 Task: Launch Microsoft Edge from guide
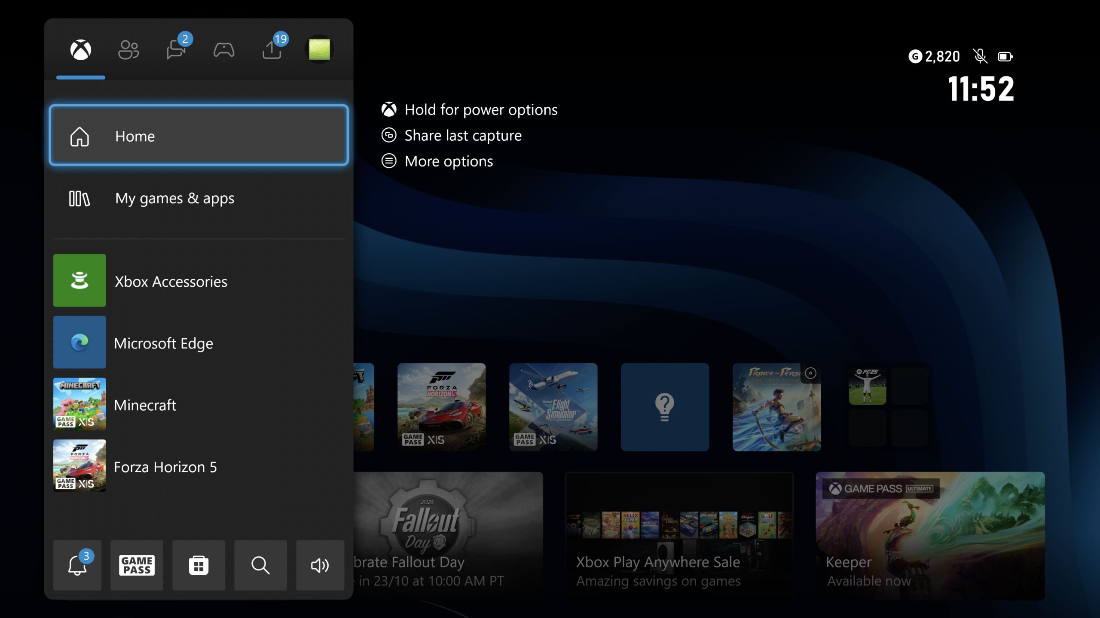click(199, 342)
